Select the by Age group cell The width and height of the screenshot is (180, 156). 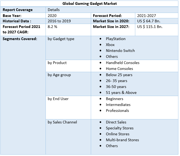tap(59, 75)
